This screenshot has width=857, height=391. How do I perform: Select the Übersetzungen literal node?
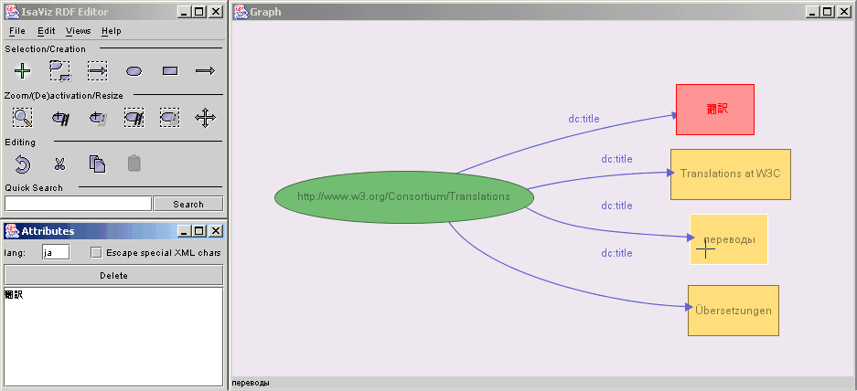tap(733, 311)
